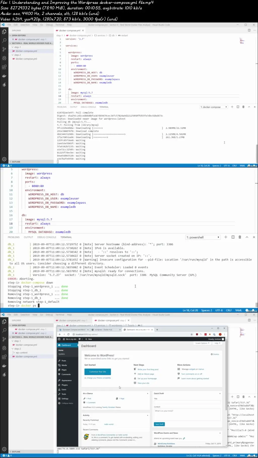The image size is (258, 458).
Task: Dismiss the Welcome to WordPress panel
Action: coord(215,354)
